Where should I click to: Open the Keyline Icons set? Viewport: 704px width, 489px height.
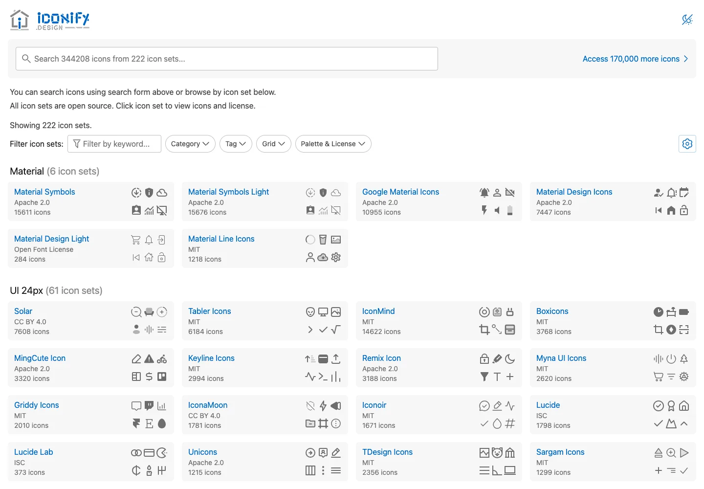[211, 358]
